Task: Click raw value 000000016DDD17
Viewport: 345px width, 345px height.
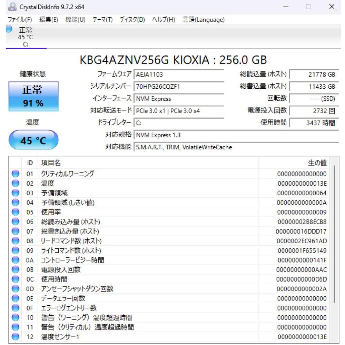Action: click(x=301, y=231)
